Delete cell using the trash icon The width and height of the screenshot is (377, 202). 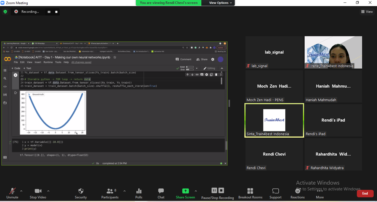point(216,75)
